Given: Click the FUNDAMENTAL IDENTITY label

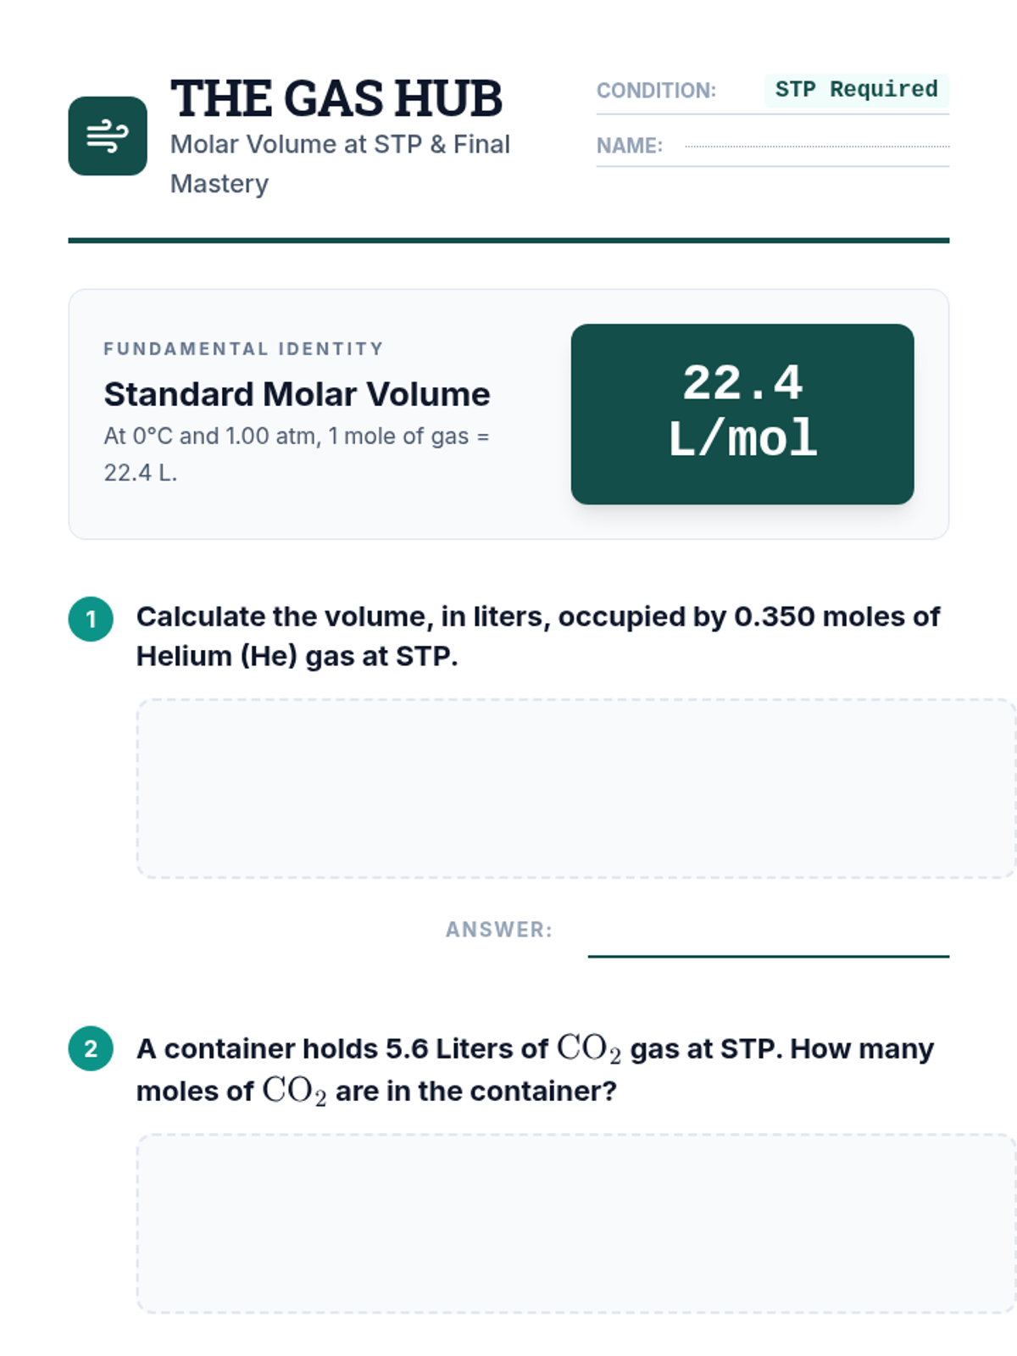Looking at the screenshot, I should [x=243, y=348].
